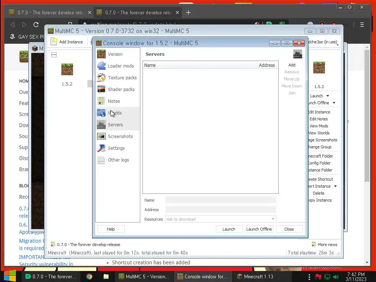Screen dimensions: 376x282
Task: Open the browser hamburger menu
Action: click(x=362, y=25)
